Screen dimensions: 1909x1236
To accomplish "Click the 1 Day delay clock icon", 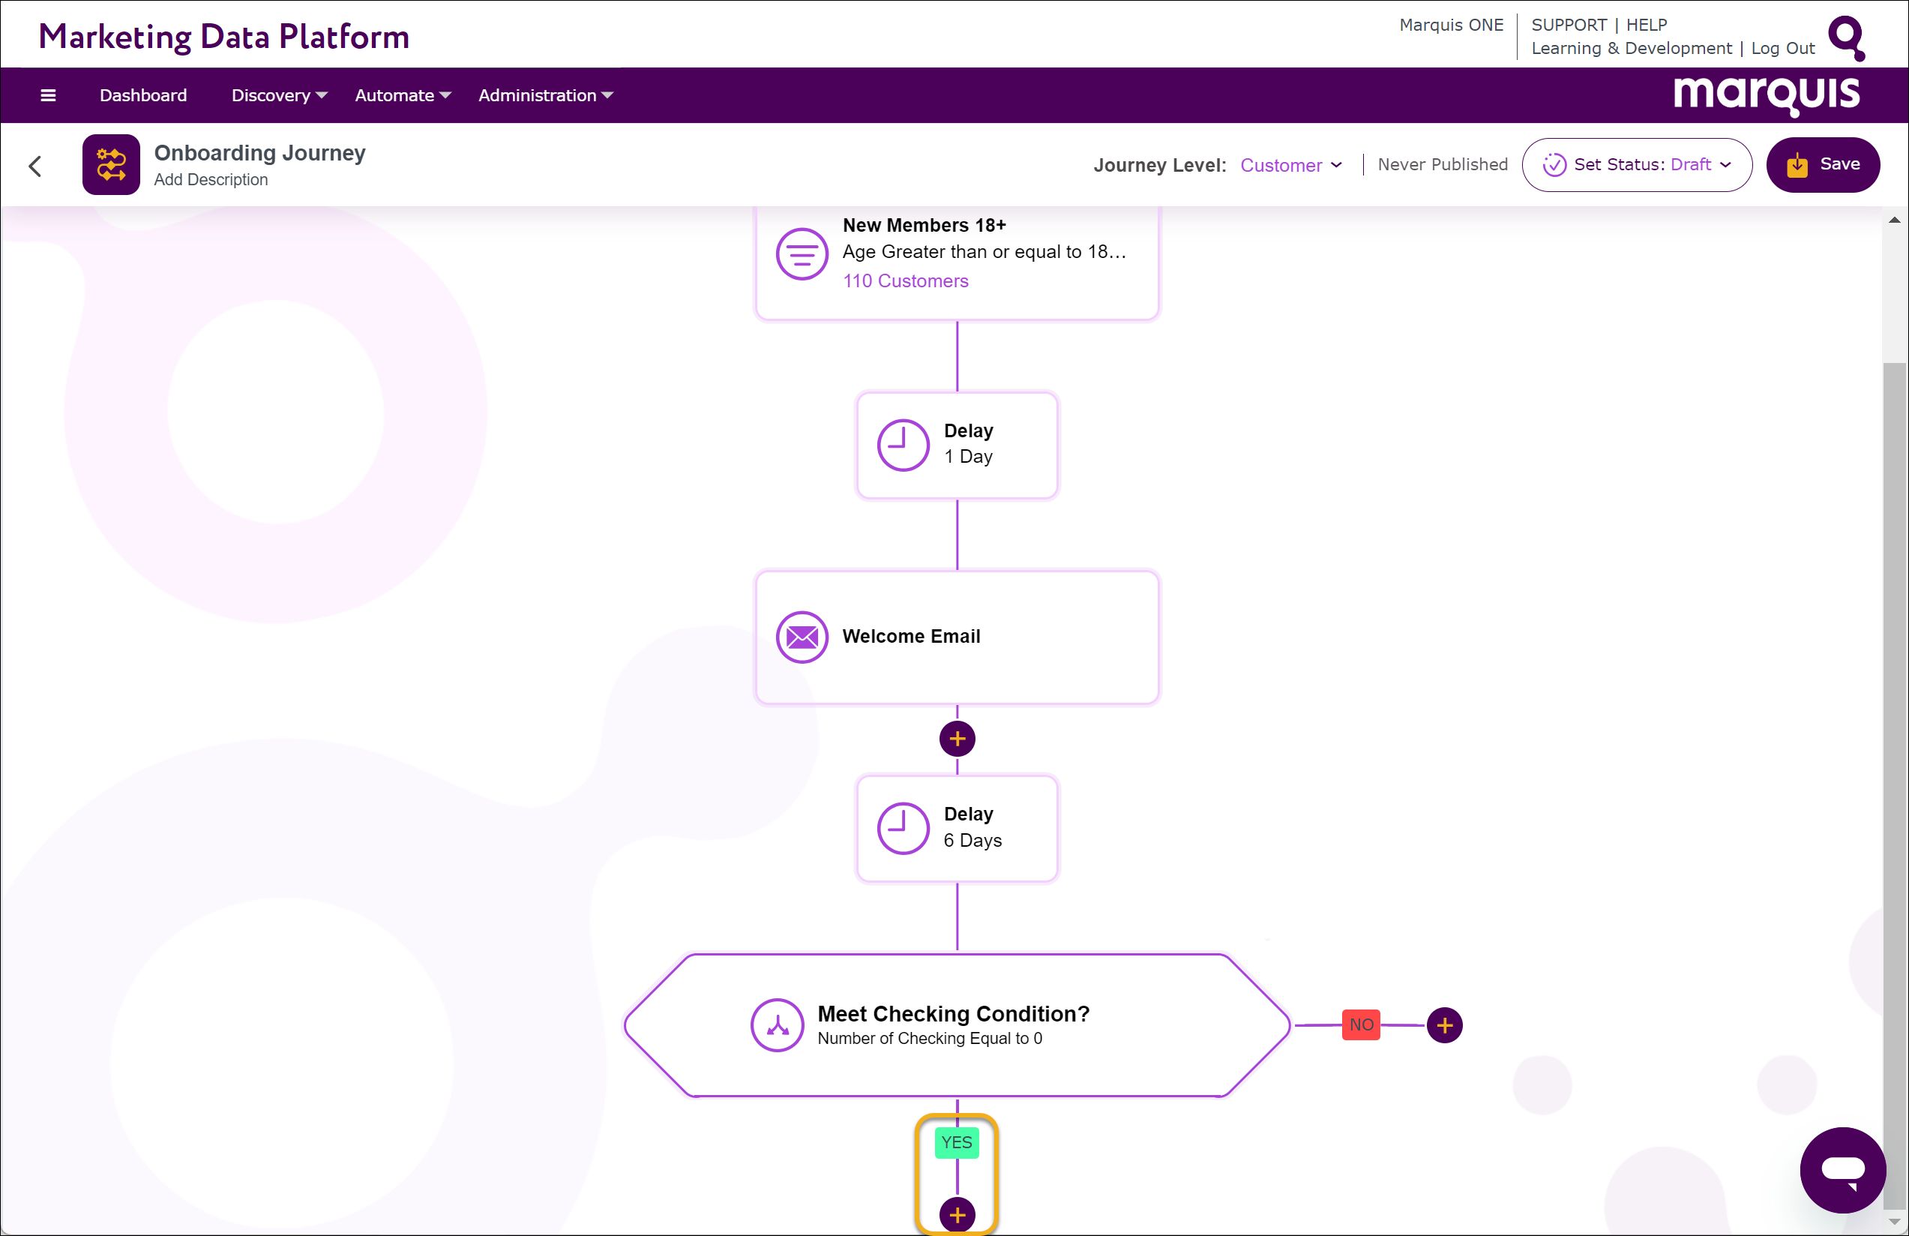I will [902, 444].
